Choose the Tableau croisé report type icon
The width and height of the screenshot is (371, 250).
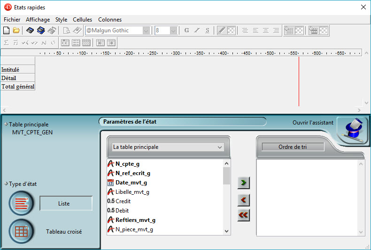pos(21,231)
